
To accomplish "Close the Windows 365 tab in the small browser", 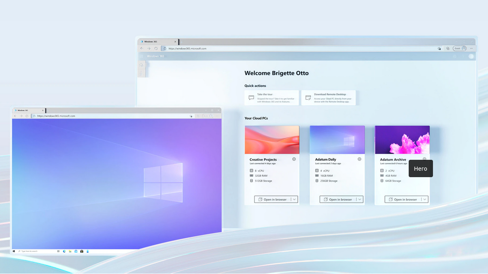I will pos(43,110).
